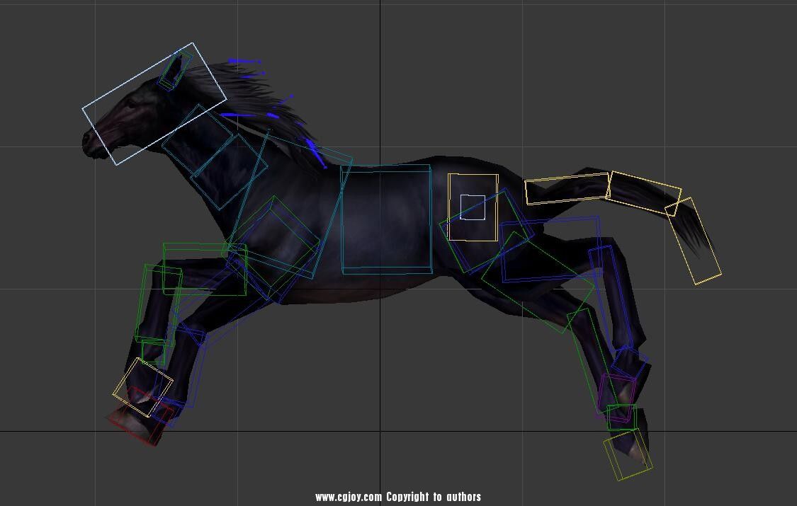Click the large cyan torso box

386,219
